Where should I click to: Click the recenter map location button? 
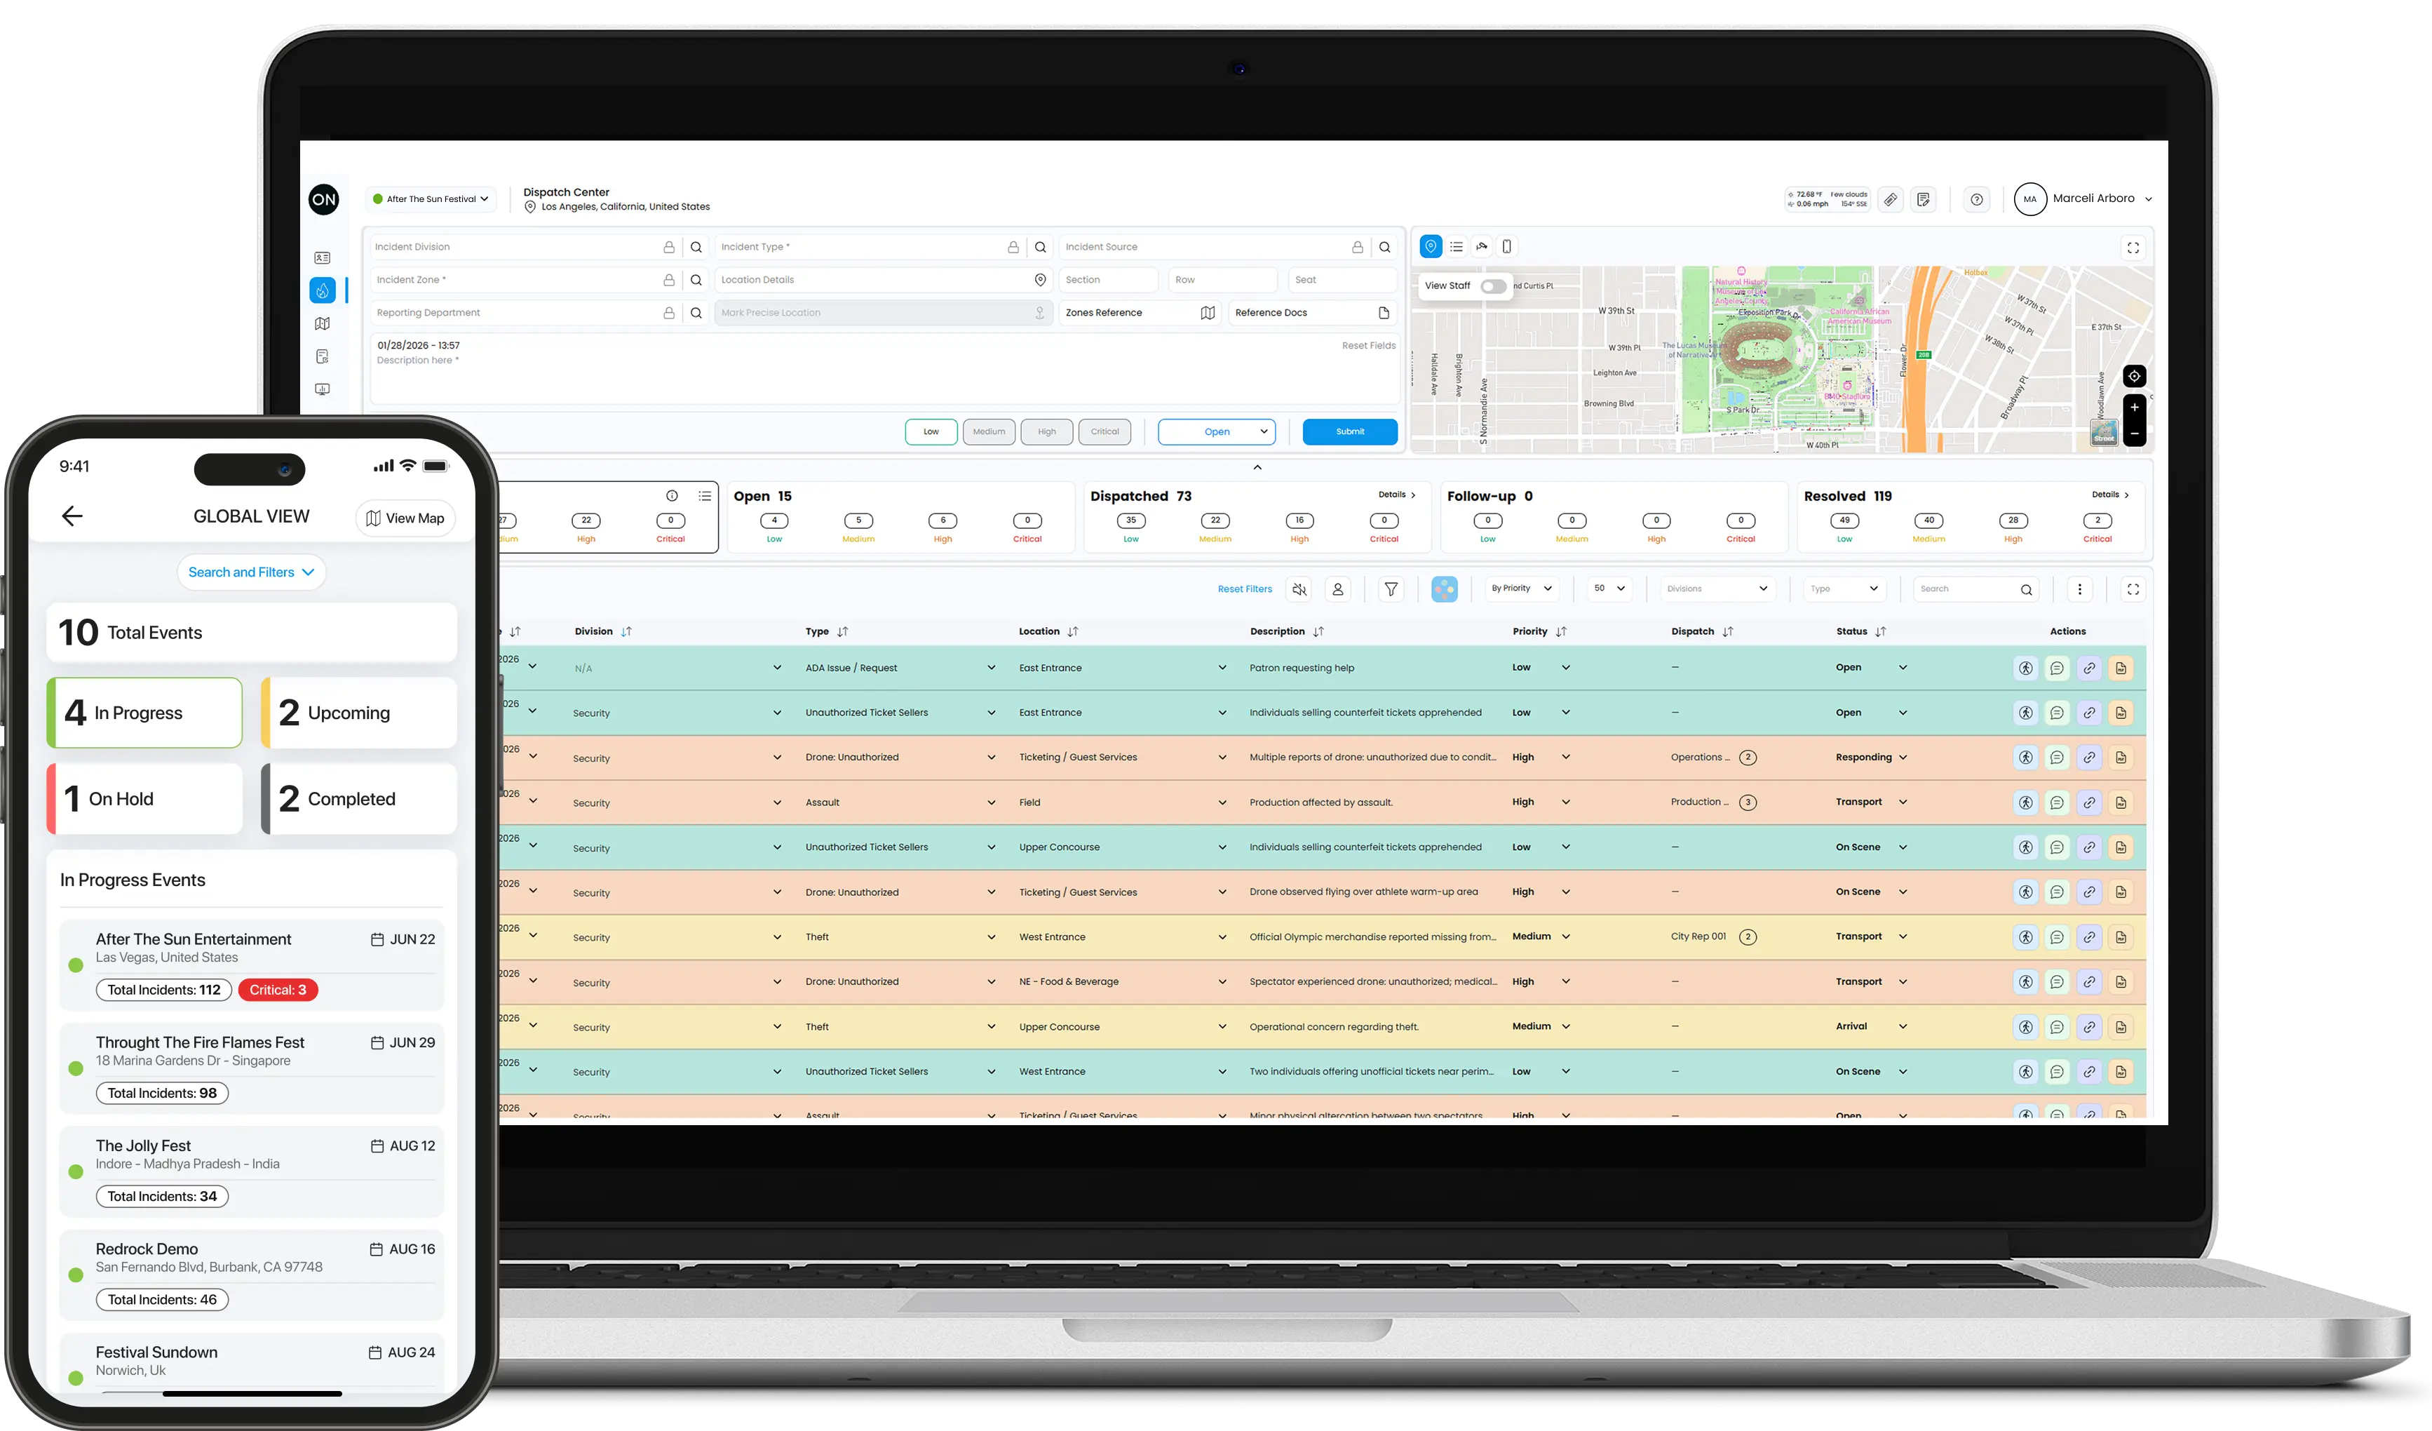(x=2134, y=375)
